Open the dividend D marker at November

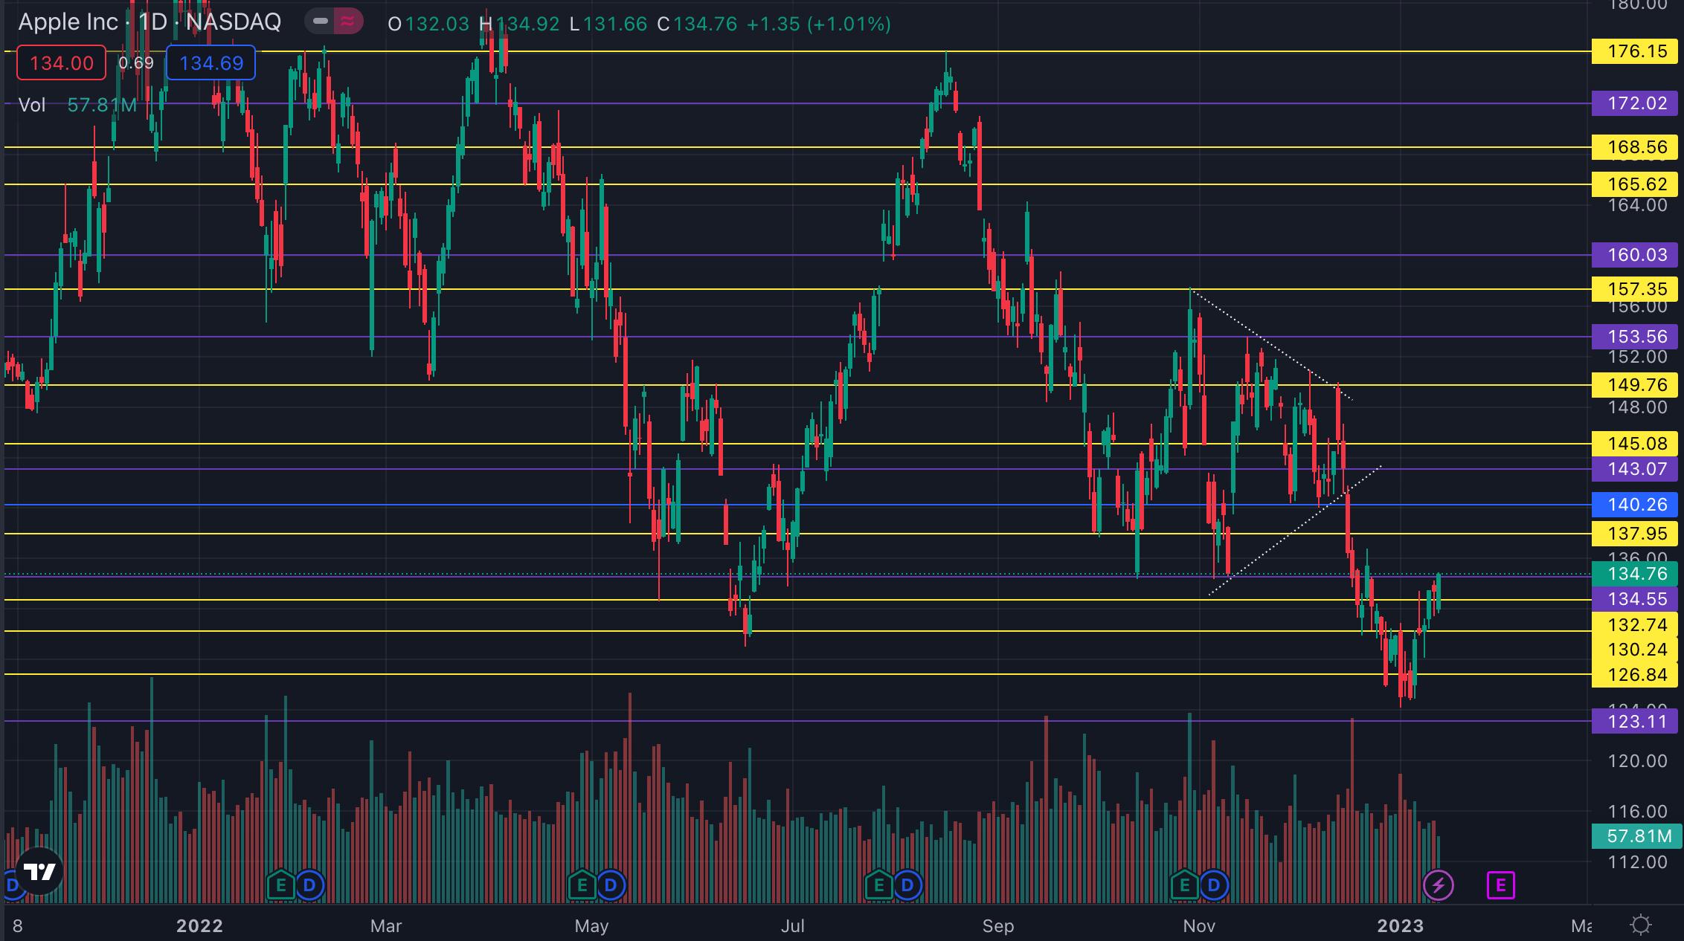pyautogui.click(x=1214, y=885)
